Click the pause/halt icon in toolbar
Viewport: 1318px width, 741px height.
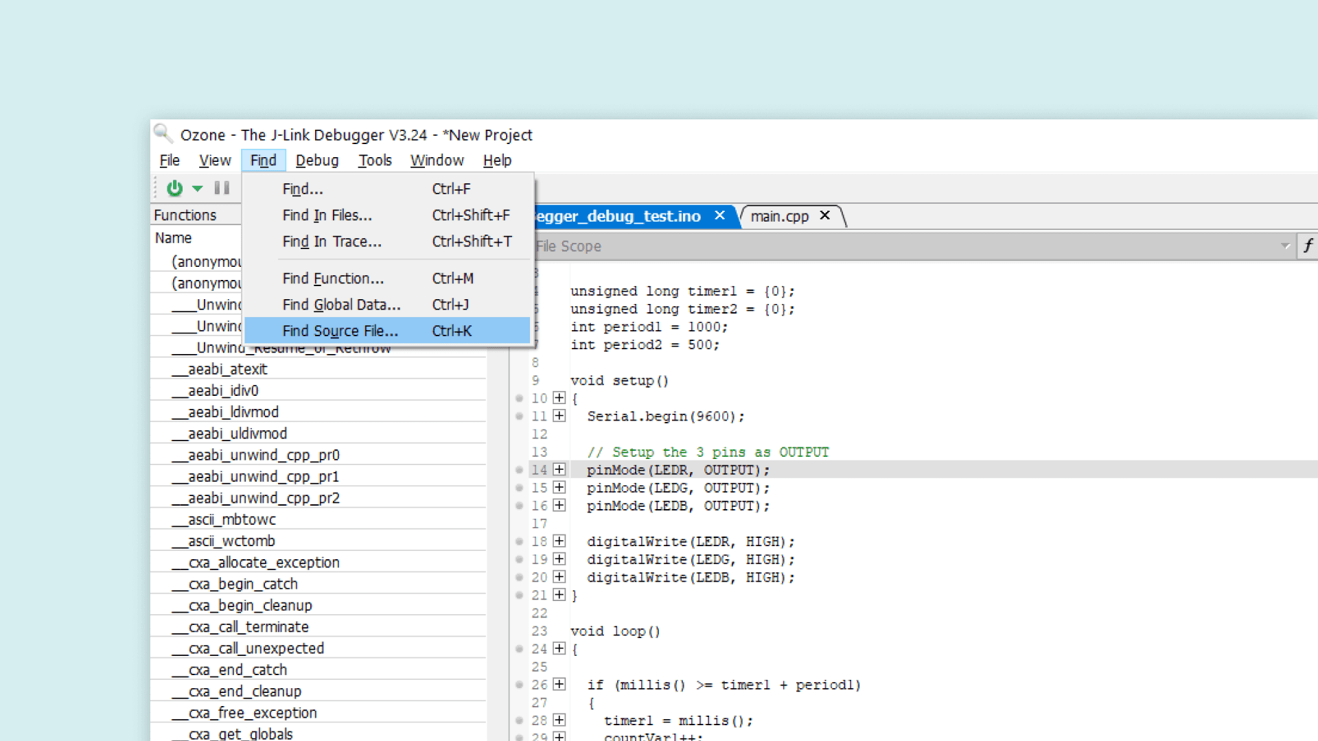coord(222,188)
